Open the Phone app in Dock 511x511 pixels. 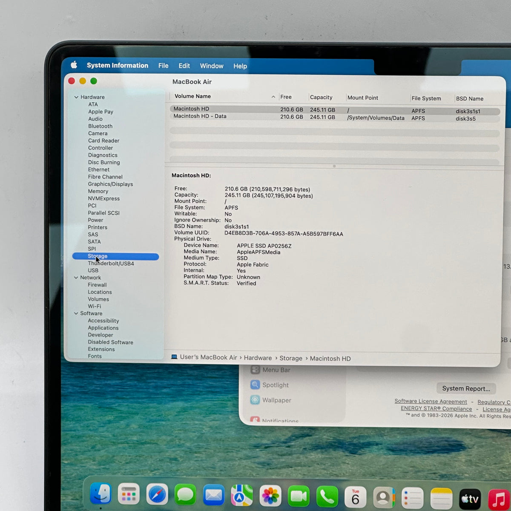327,497
